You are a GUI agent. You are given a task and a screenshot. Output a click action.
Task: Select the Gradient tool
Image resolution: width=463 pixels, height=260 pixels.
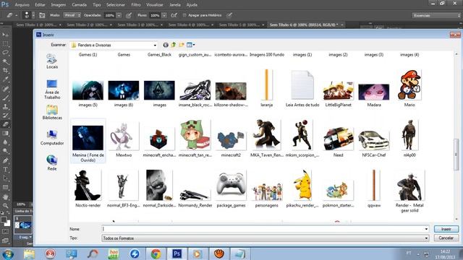coord(5,133)
